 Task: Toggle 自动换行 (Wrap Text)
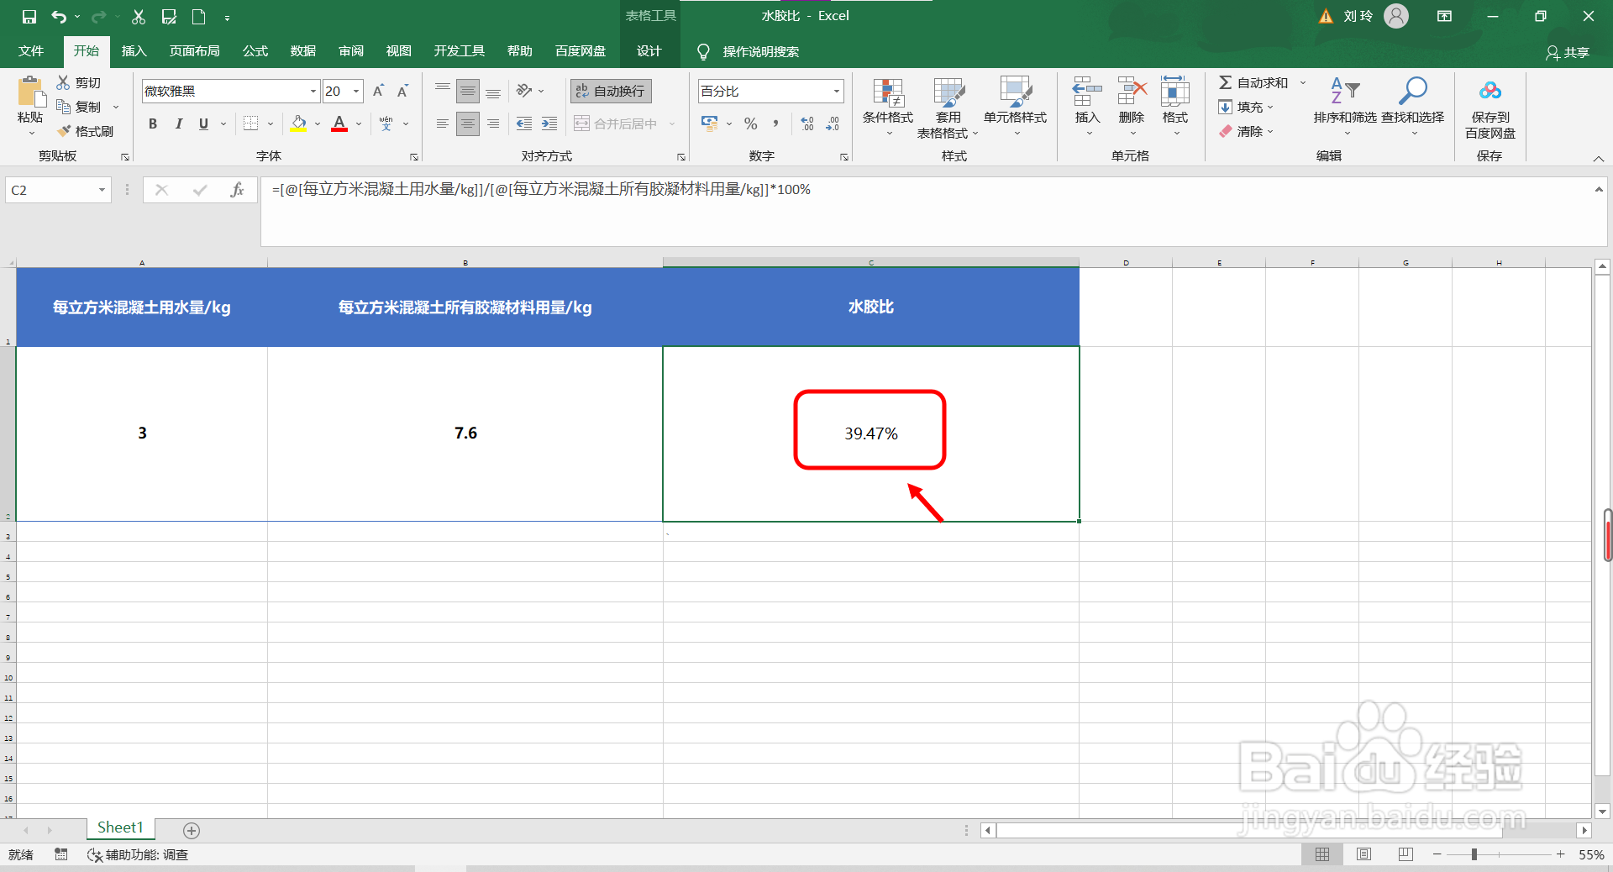coord(610,91)
